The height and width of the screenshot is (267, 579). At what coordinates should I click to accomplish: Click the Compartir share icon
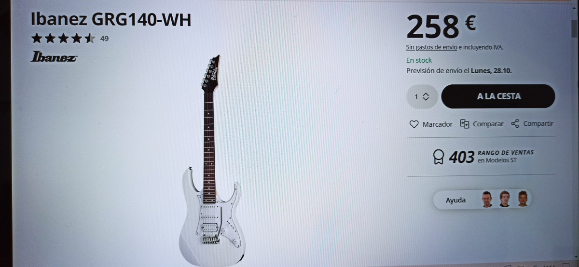pyautogui.click(x=515, y=123)
